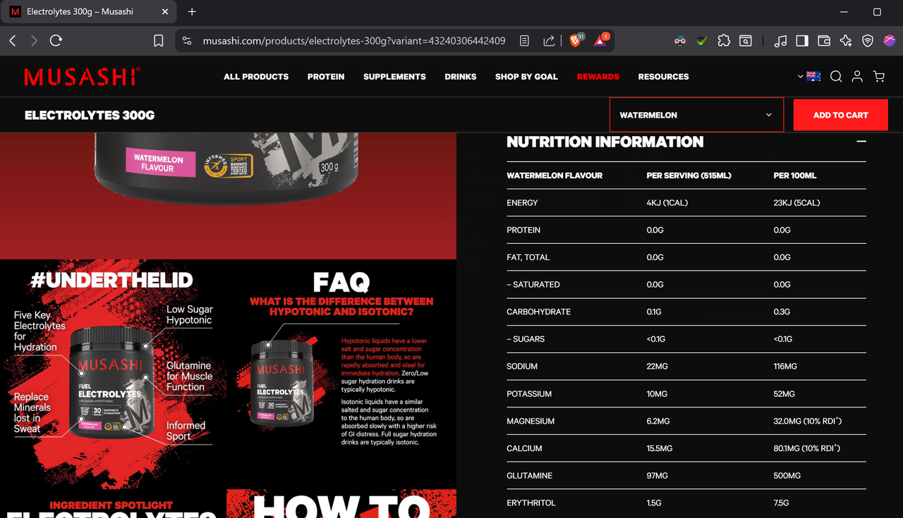Click the Add To Cart button
This screenshot has height=518, width=903.
(x=841, y=115)
